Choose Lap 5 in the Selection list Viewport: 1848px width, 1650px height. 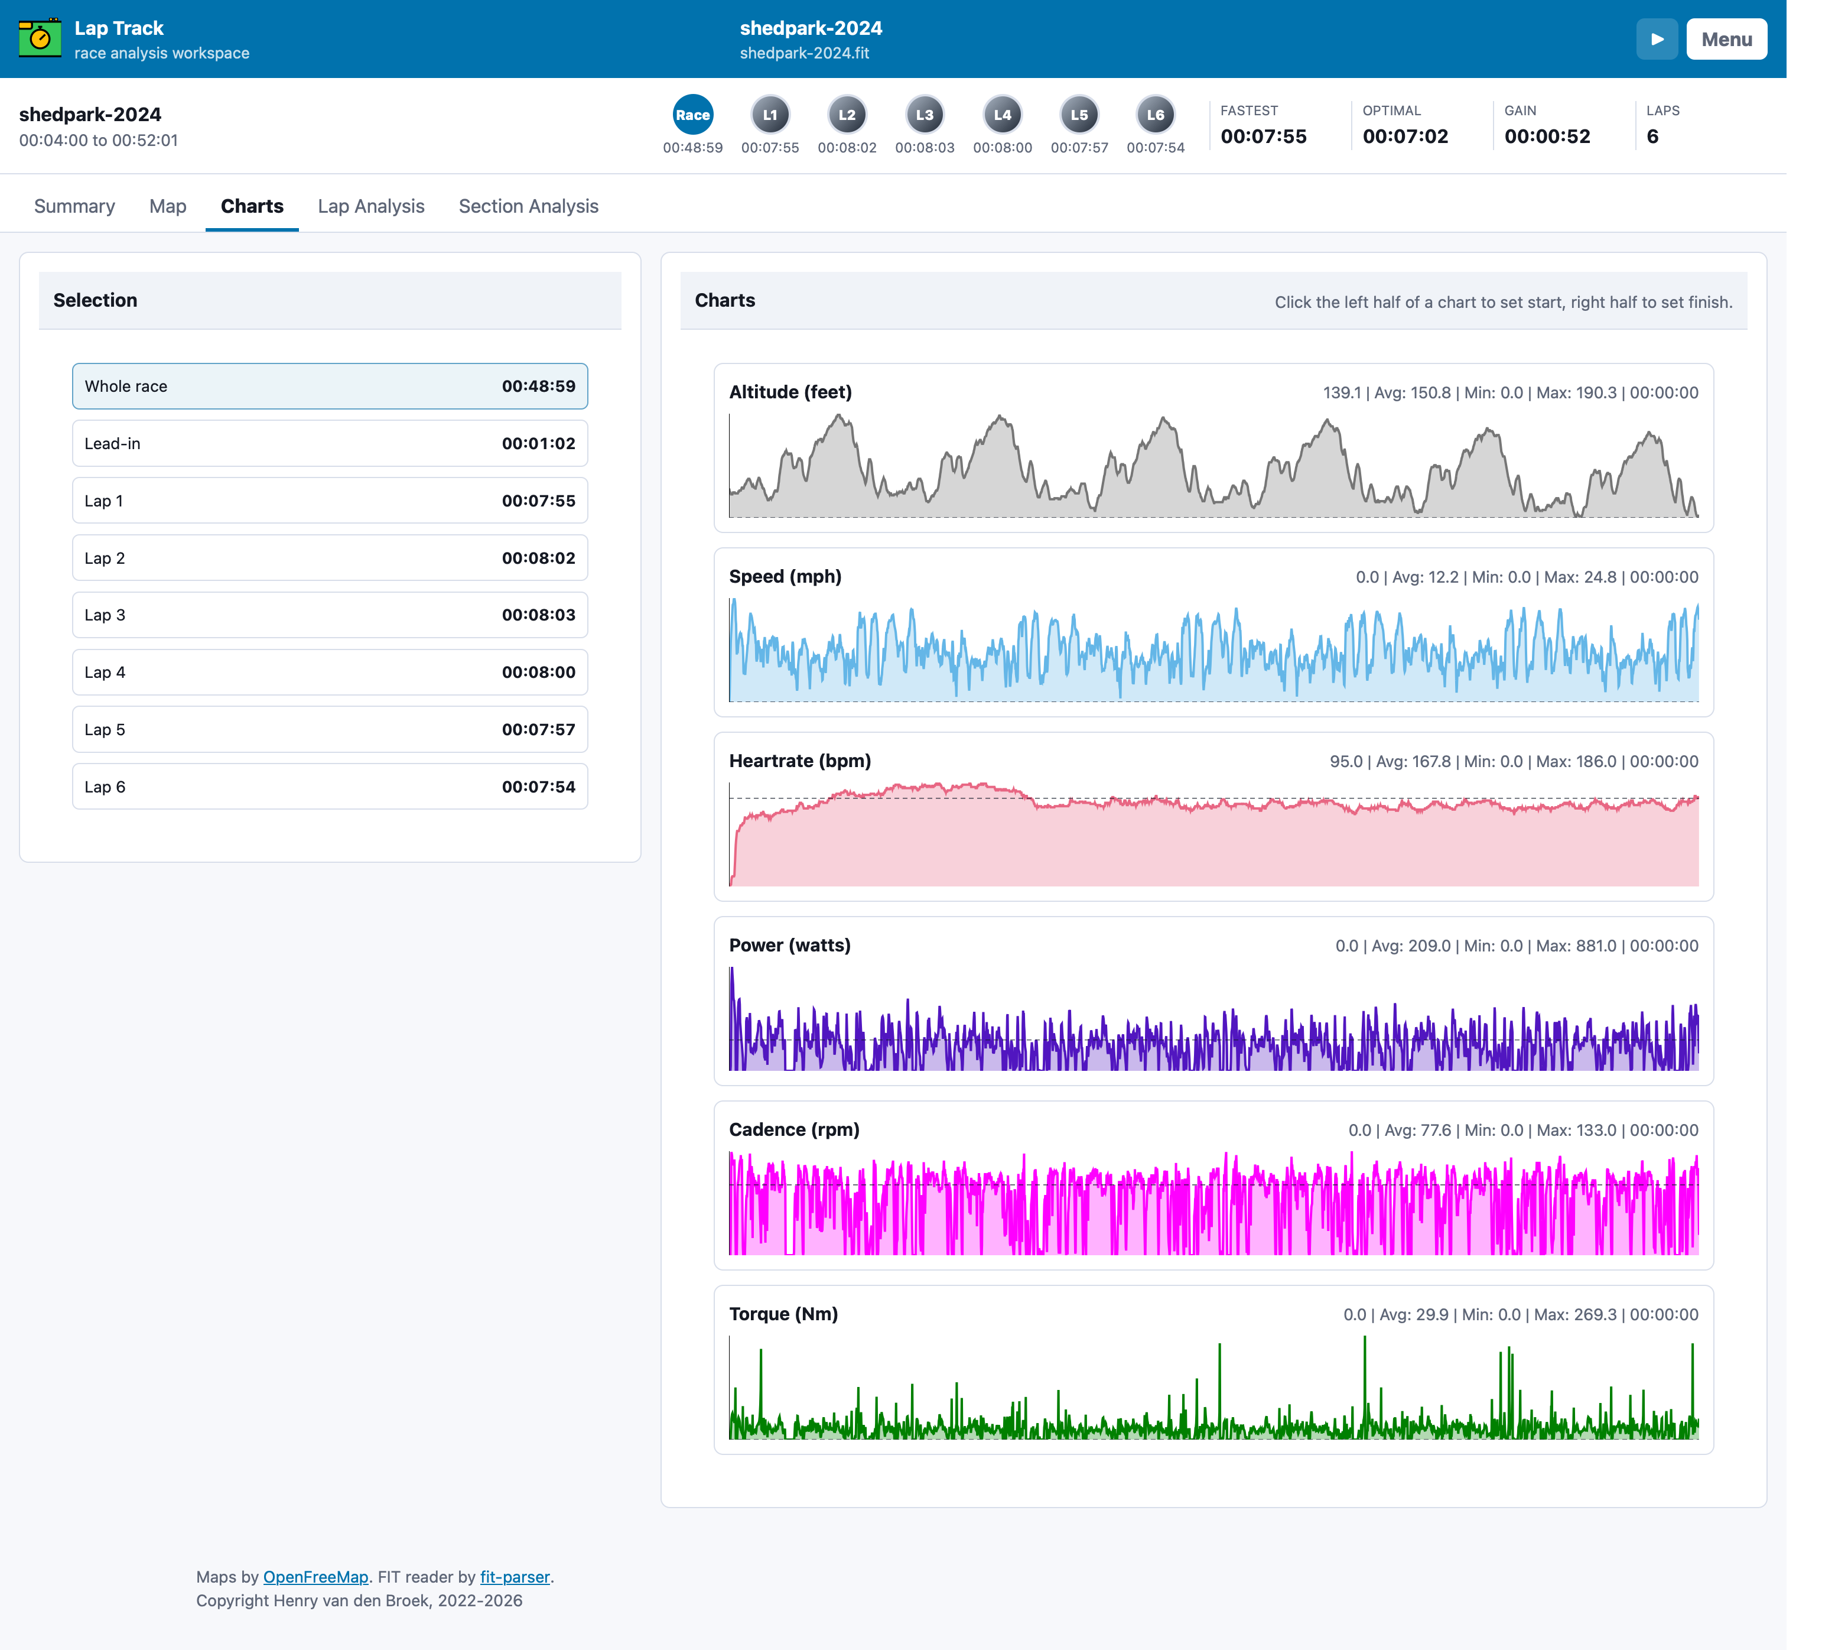[x=330, y=729]
